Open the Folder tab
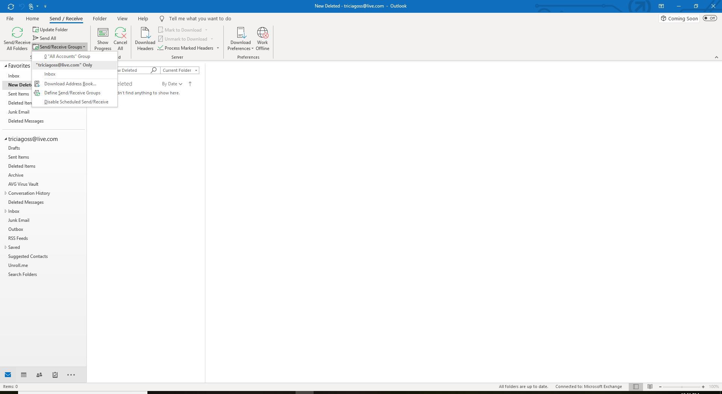 [100, 19]
